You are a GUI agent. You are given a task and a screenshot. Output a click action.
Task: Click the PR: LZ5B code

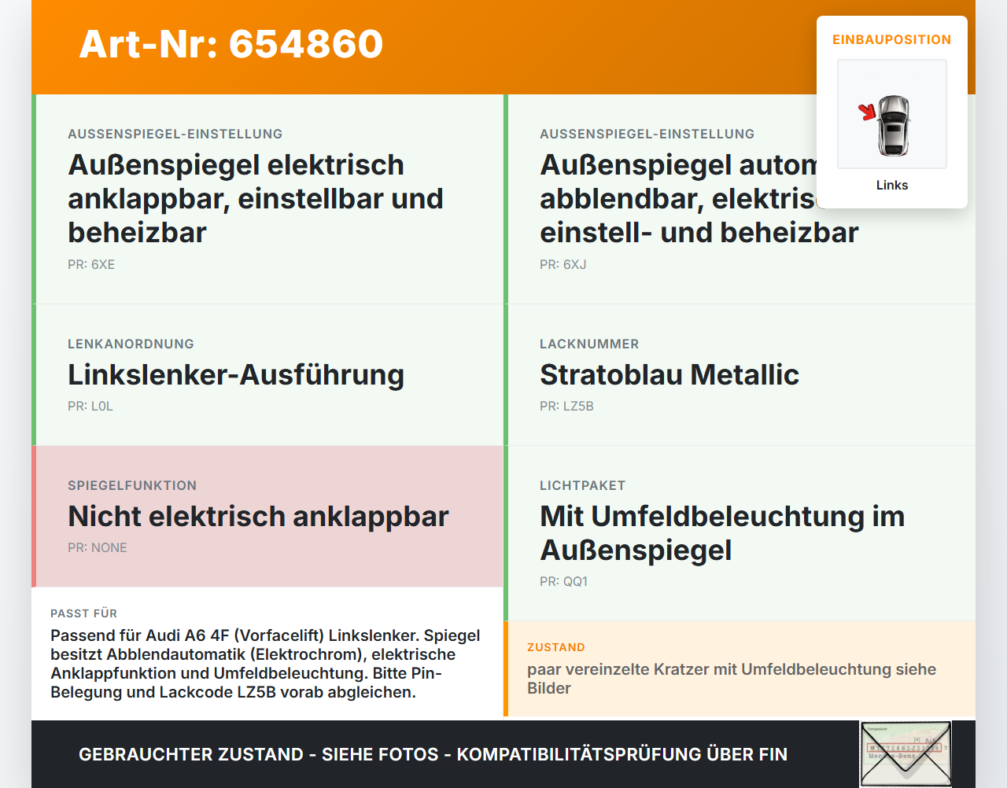click(x=566, y=406)
